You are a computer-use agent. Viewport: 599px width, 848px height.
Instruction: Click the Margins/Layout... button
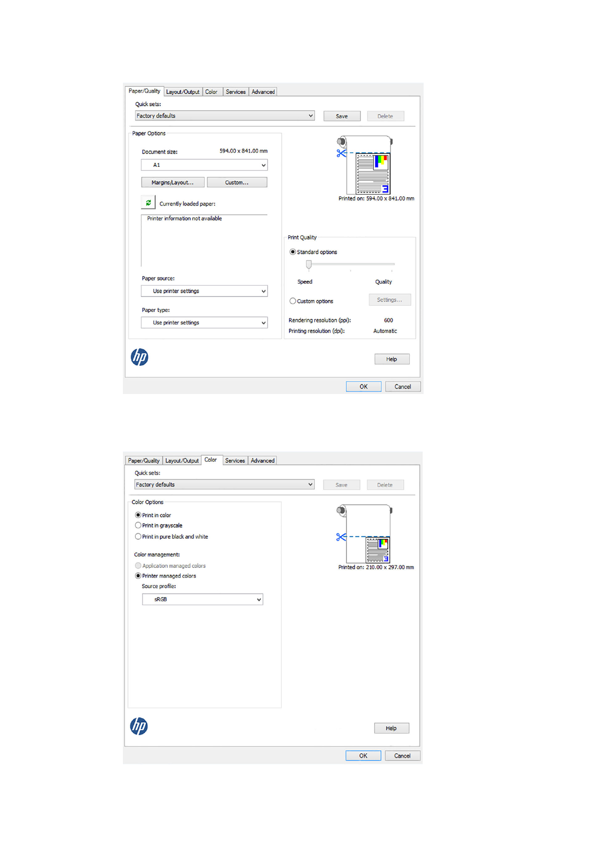pyautogui.click(x=172, y=182)
